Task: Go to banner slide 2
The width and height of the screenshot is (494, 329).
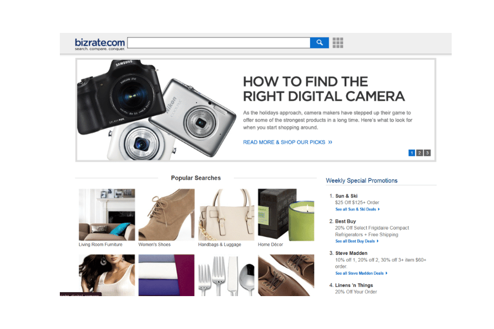Action: 419,152
